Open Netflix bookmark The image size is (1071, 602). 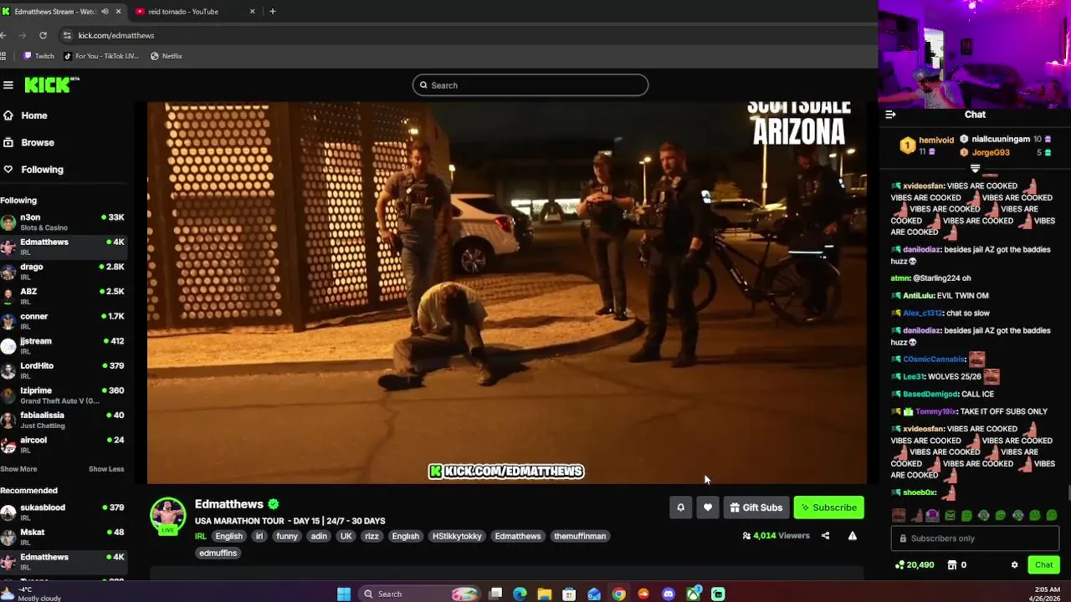(167, 56)
